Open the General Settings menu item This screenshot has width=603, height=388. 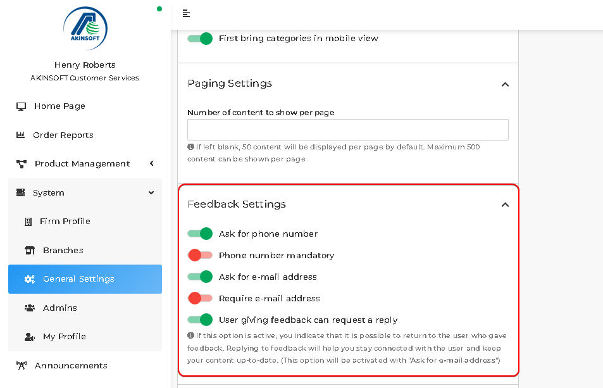point(85,278)
